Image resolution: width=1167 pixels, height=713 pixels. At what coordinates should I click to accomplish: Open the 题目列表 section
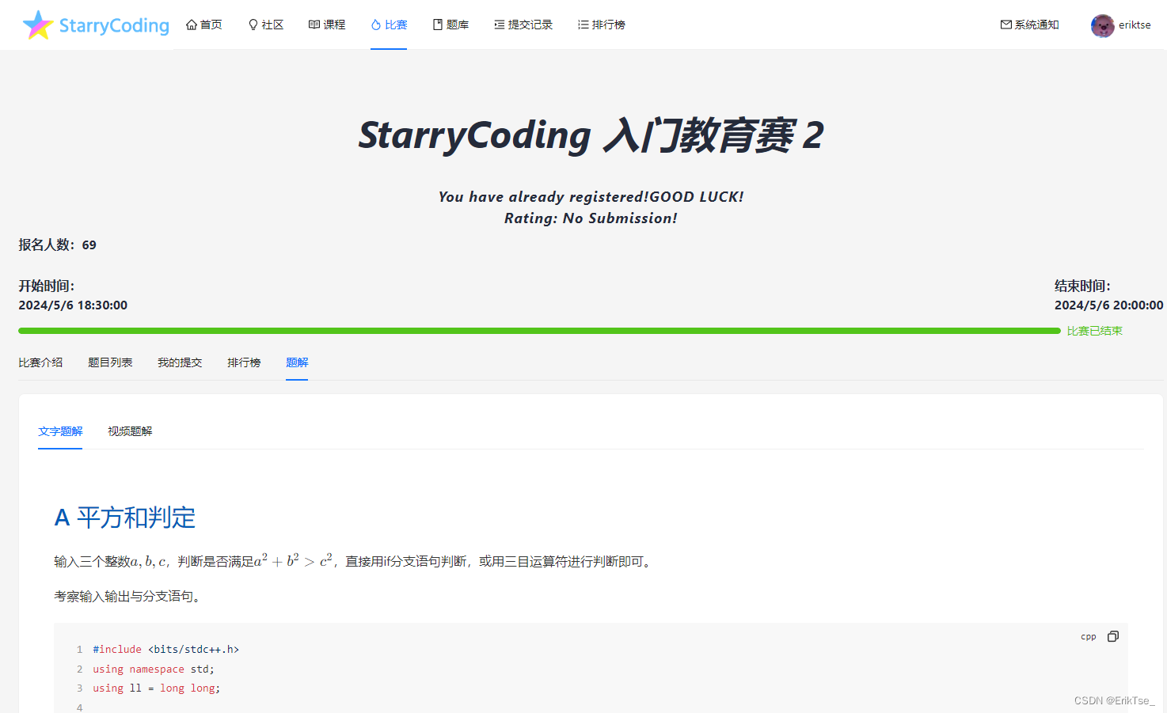click(x=110, y=362)
